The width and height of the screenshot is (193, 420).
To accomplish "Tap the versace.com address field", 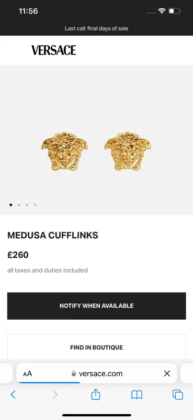I will pyautogui.click(x=97, y=373).
